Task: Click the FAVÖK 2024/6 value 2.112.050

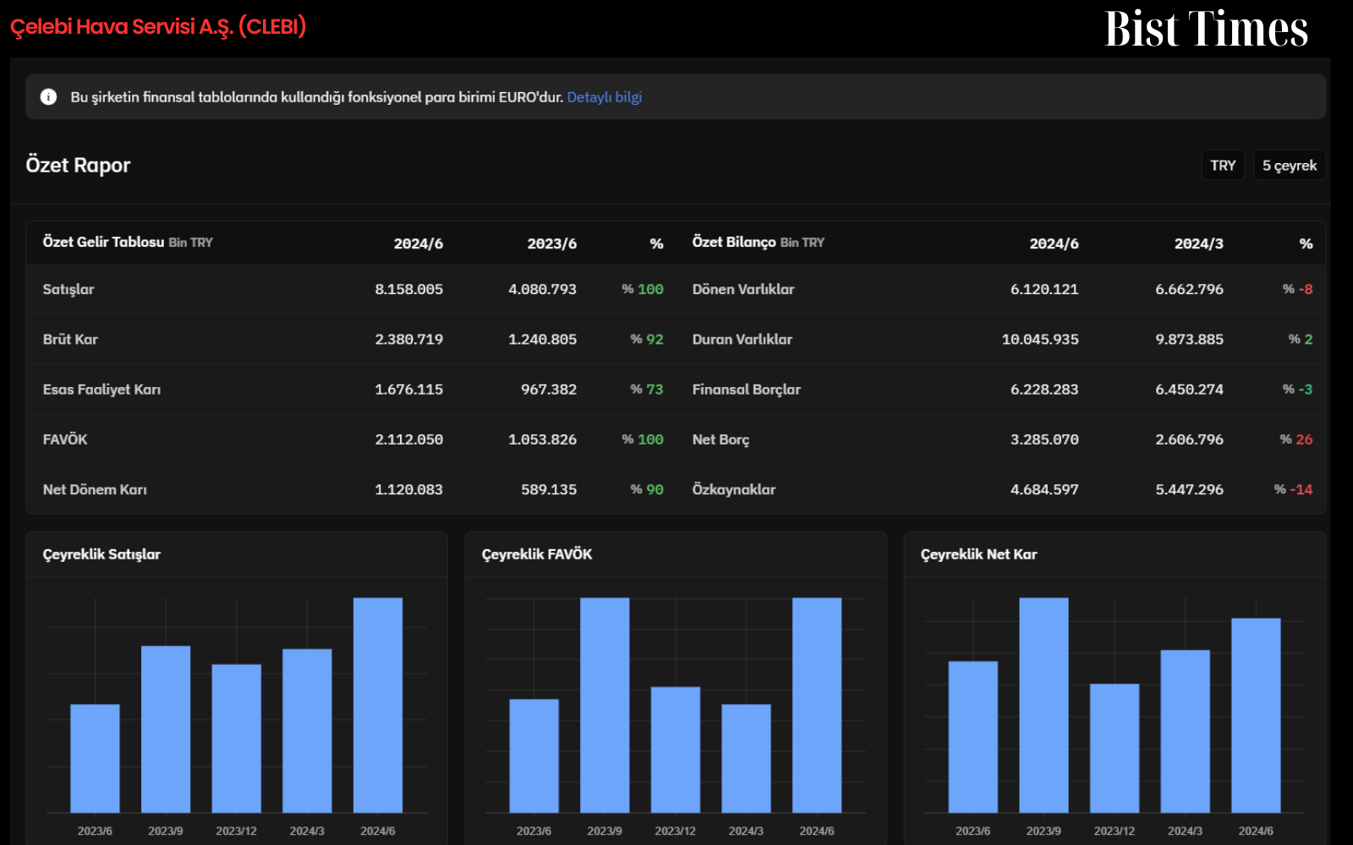Action: [x=408, y=439]
